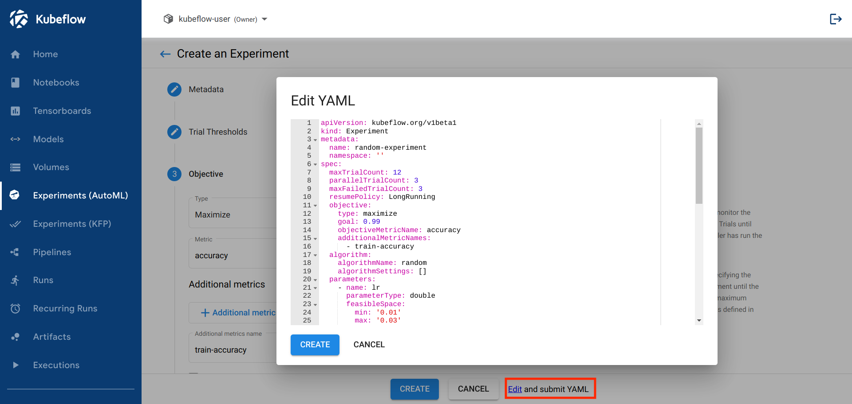Click the Edit and submit YAML link
The width and height of the screenshot is (852, 404).
coord(515,389)
